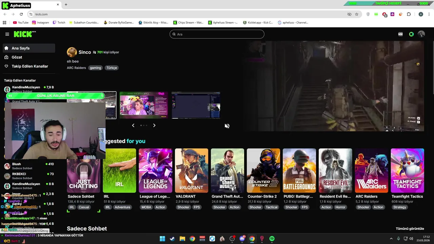Open Sinco's channel avatar
The height and width of the screenshot is (244, 434).
[x=72, y=52]
